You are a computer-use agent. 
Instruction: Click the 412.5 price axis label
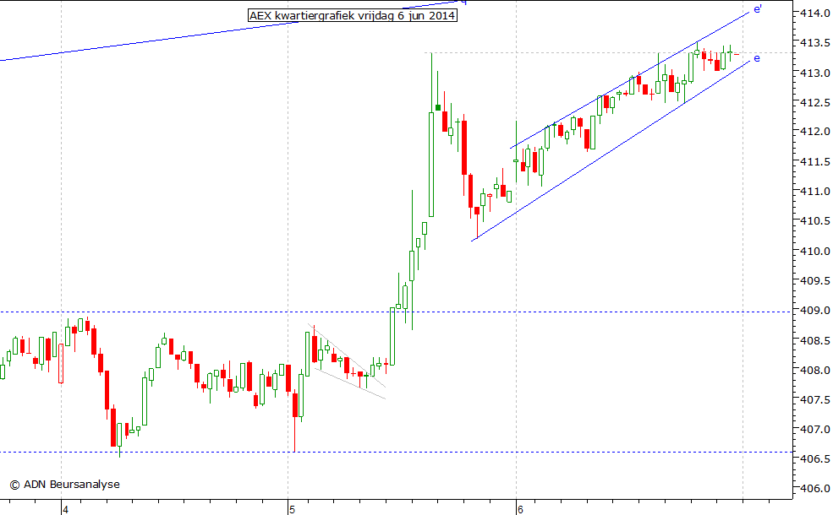[x=815, y=102]
